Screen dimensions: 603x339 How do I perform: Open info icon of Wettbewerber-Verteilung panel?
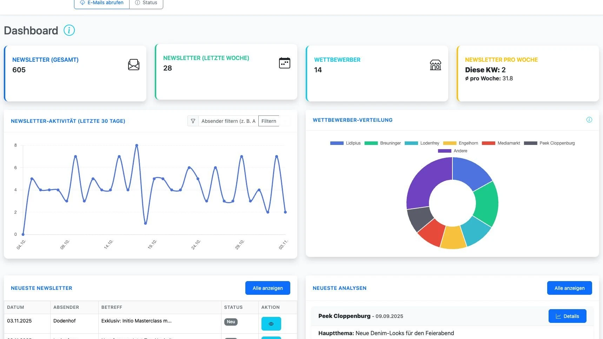point(589,120)
